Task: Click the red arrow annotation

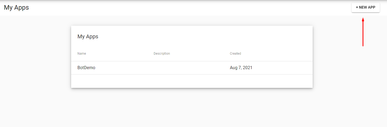Action: click(363, 32)
